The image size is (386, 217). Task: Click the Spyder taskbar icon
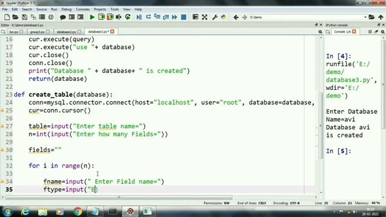130,212
